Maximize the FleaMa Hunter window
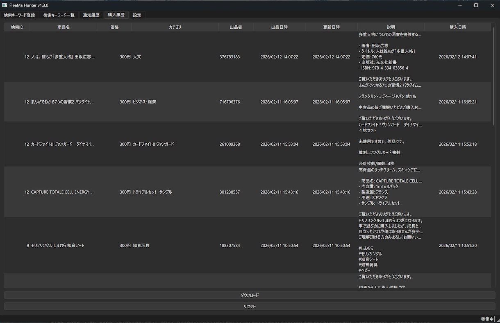500x323 pixels. [x=476, y=5]
